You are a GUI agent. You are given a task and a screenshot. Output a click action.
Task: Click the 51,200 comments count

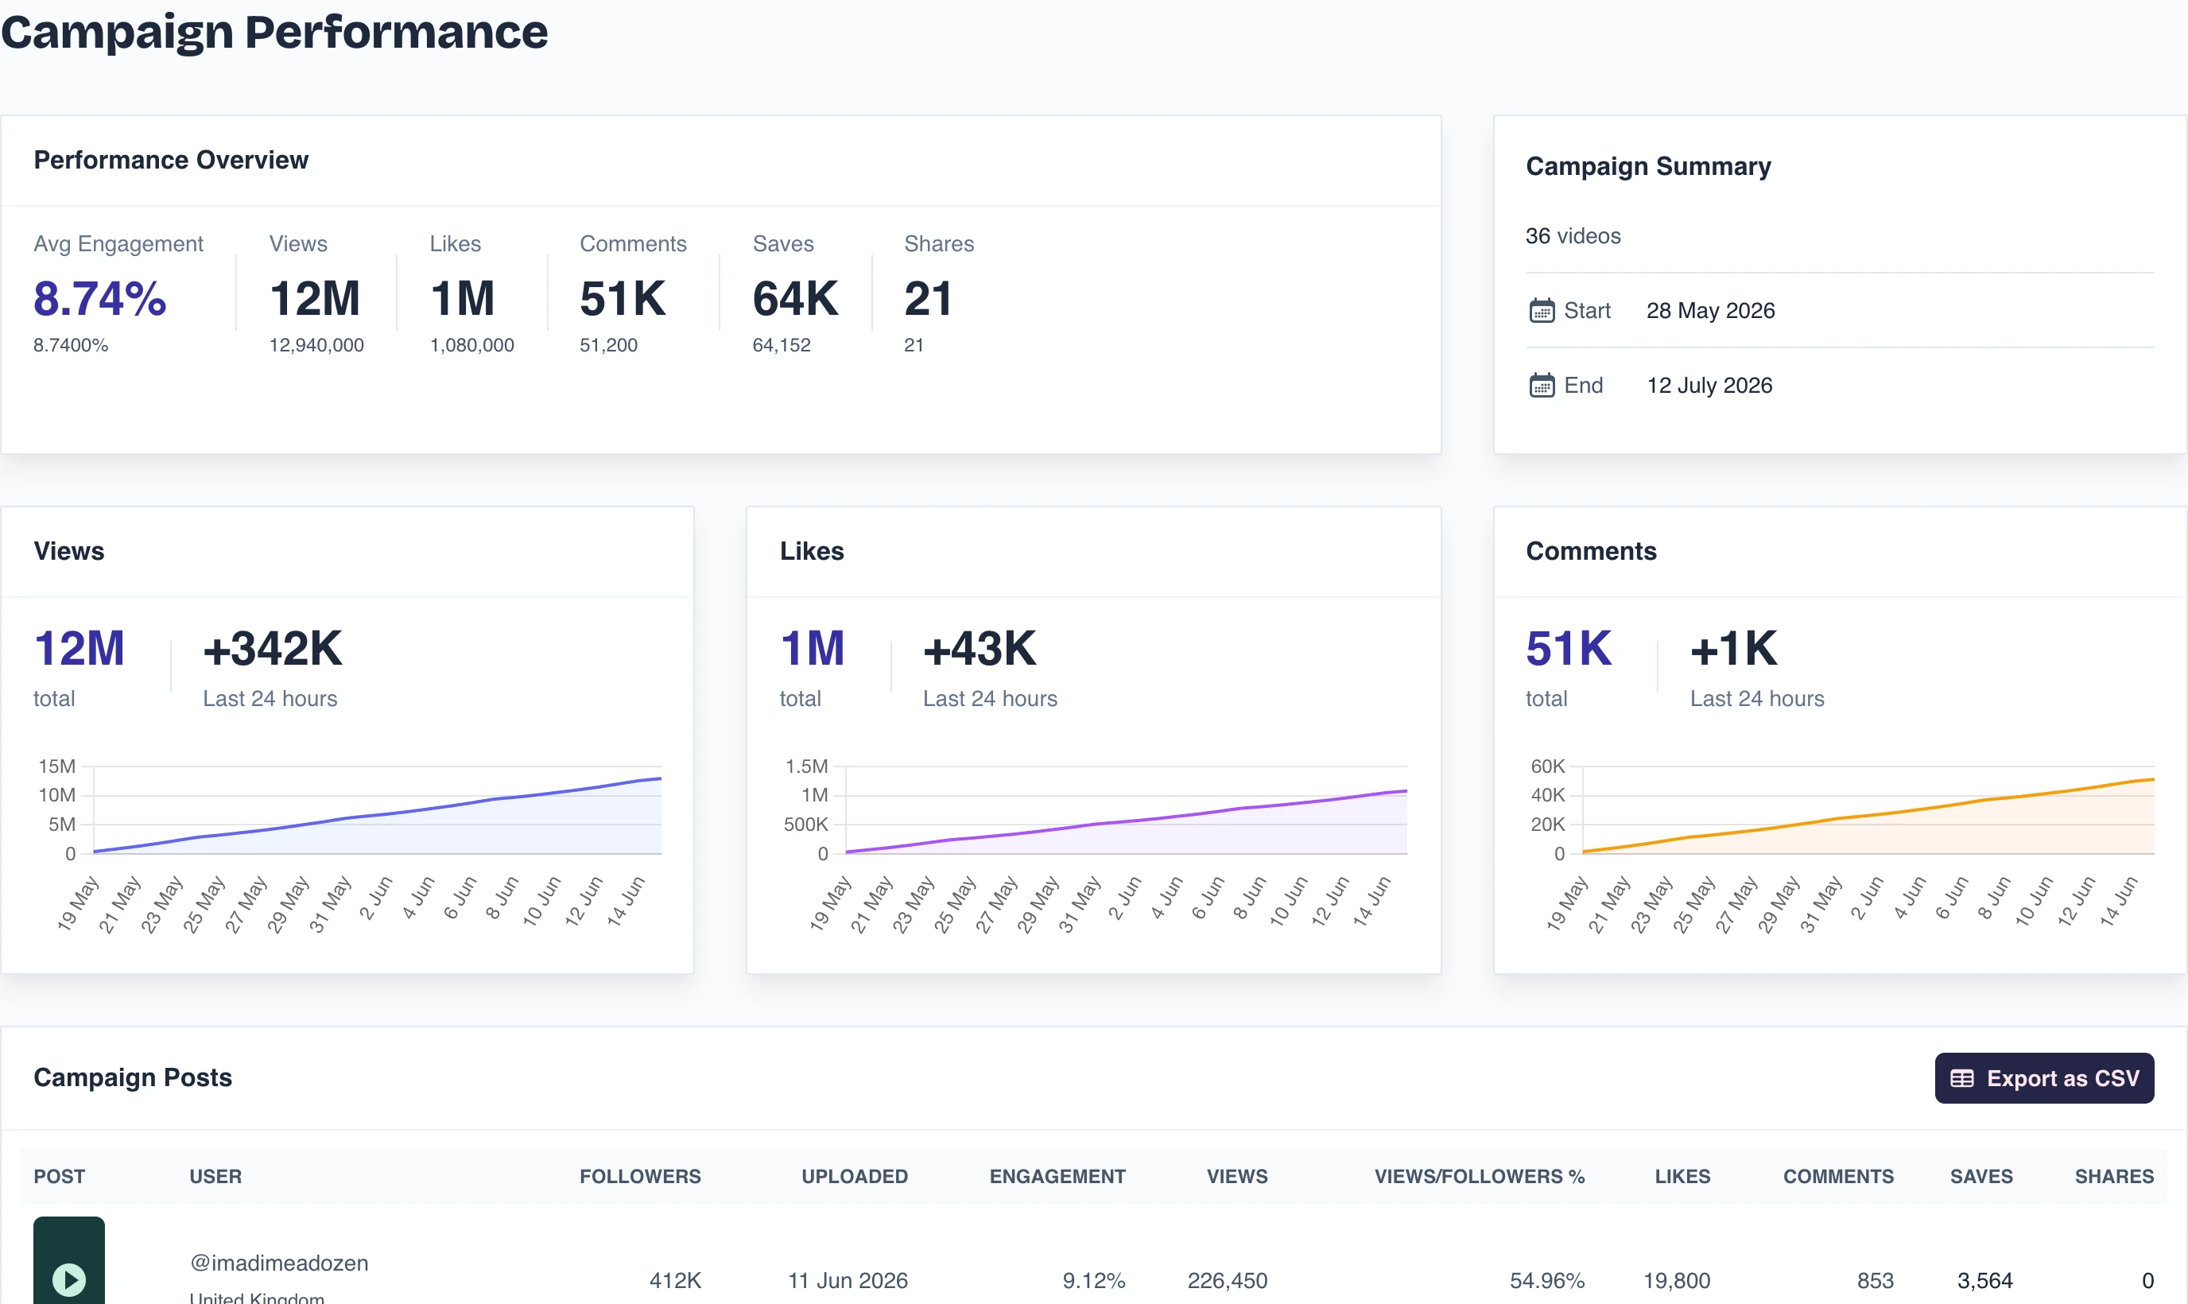pyautogui.click(x=608, y=345)
